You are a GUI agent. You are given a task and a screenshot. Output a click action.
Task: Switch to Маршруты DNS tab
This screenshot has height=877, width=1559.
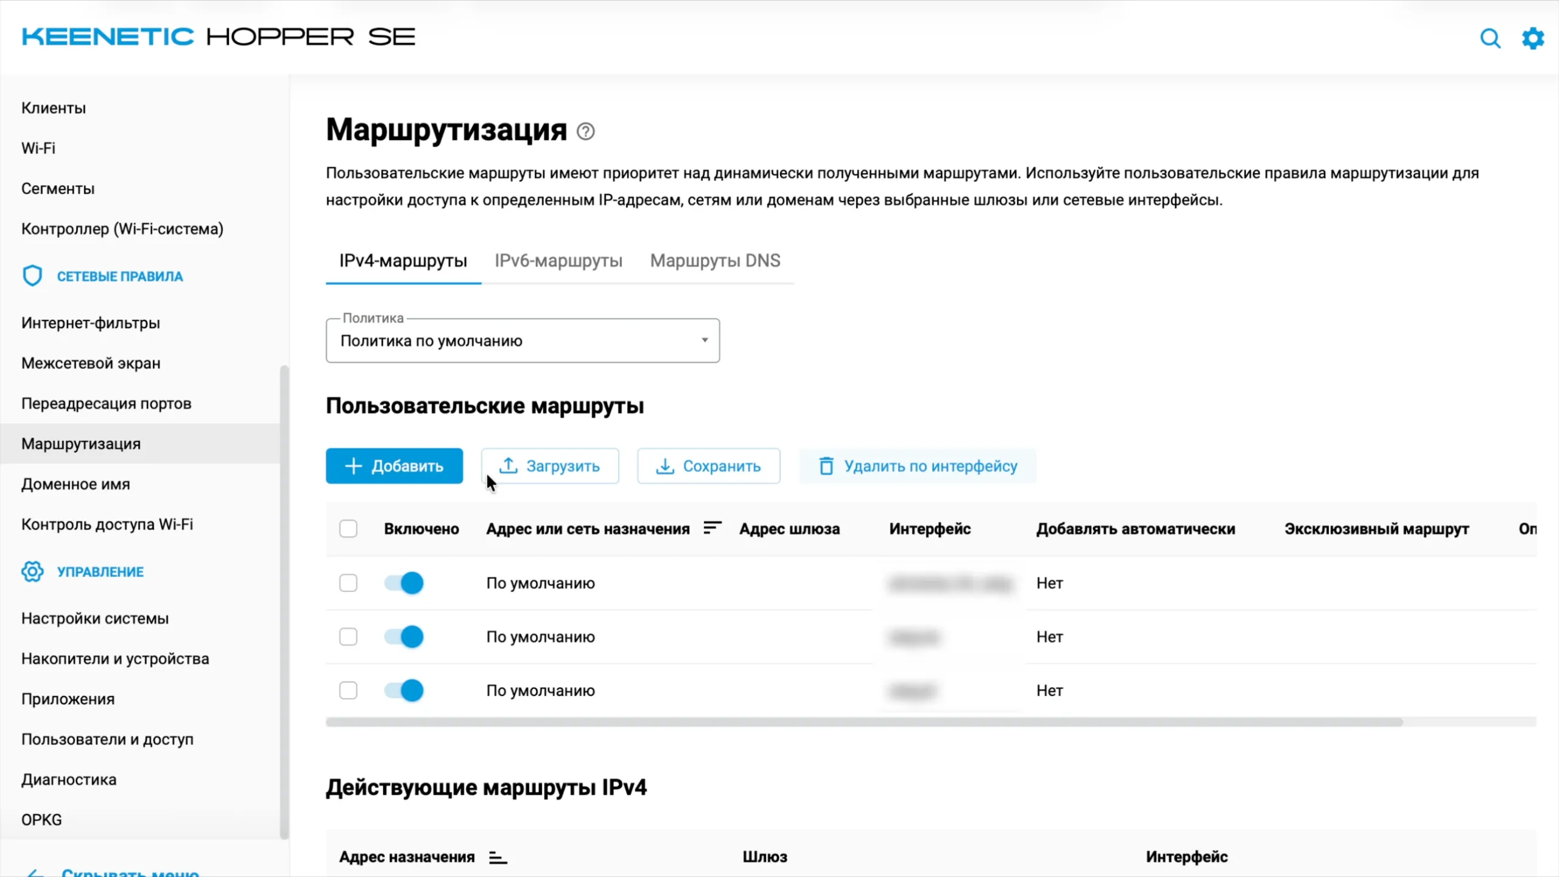click(715, 261)
